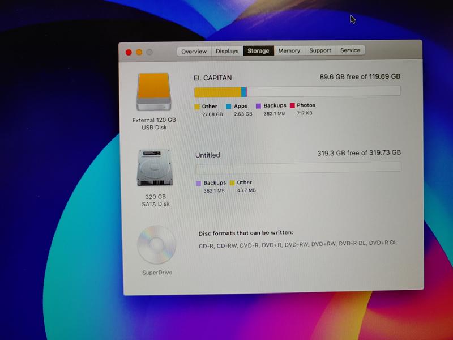Switch to the Support tab

(320, 50)
